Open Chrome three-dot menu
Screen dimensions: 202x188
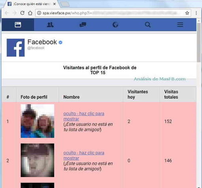tap(196, 13)
